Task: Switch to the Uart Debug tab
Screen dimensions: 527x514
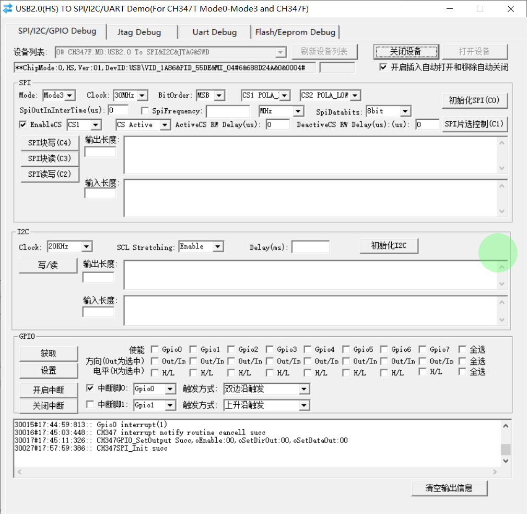Action: click(x=215, y=32)
